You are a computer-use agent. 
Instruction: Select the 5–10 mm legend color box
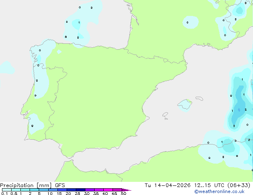point(43,190)
